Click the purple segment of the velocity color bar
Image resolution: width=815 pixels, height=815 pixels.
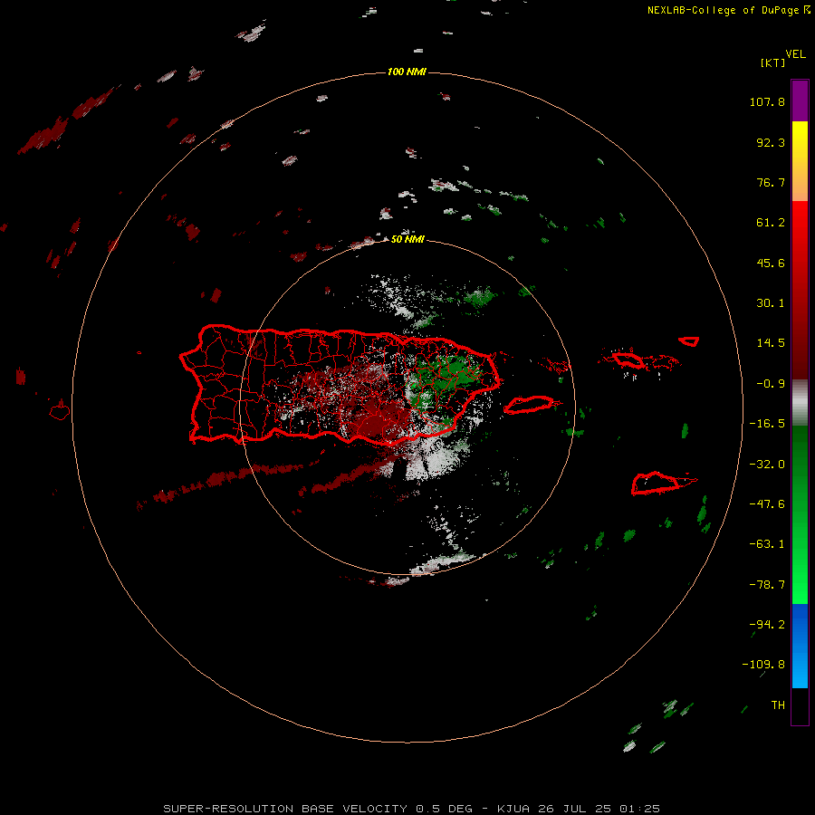(x=800, y=101)
